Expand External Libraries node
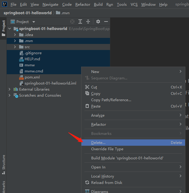This screenshot has width=189, height=193. [x=9, y=89]
